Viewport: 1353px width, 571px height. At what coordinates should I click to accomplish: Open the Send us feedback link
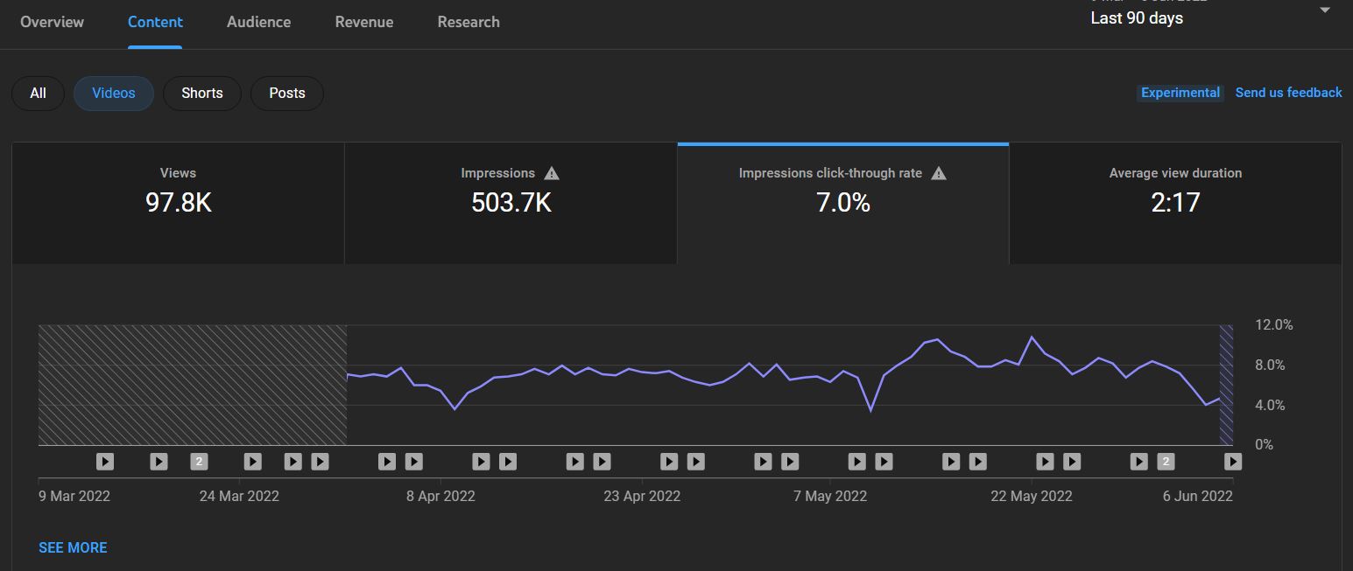(x=1288, y=93)
